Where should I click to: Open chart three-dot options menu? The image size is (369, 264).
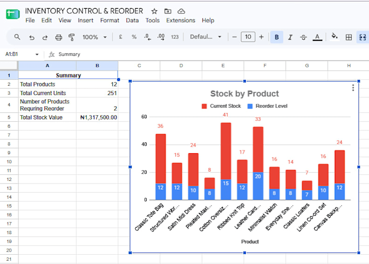coord(353,88)
